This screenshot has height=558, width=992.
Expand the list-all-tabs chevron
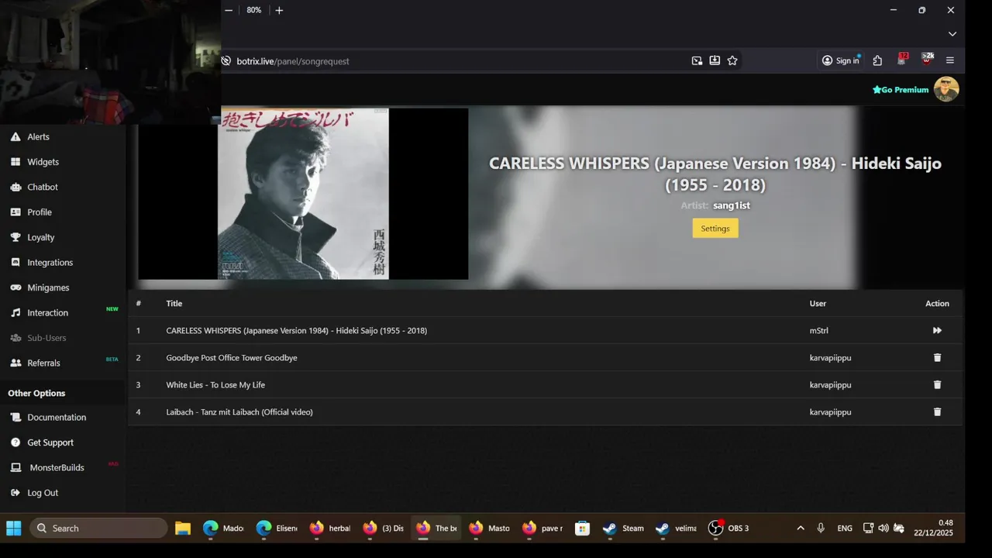[952, 34]
